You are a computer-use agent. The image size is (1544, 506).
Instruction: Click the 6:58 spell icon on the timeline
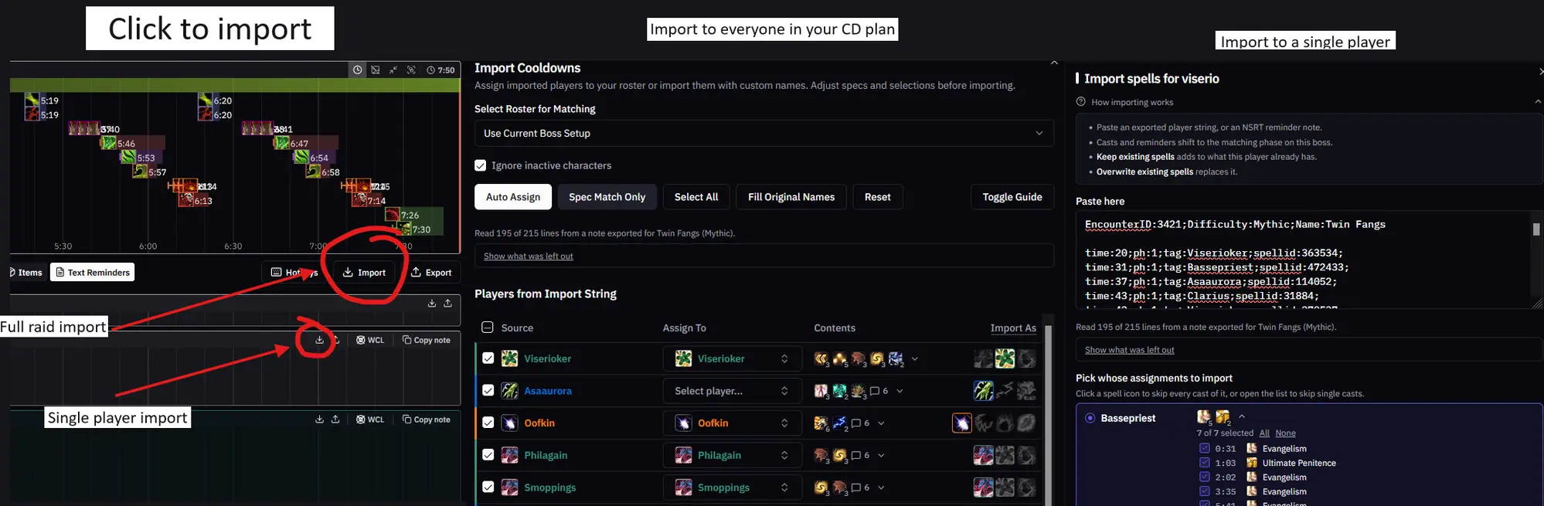coord(314,171)
